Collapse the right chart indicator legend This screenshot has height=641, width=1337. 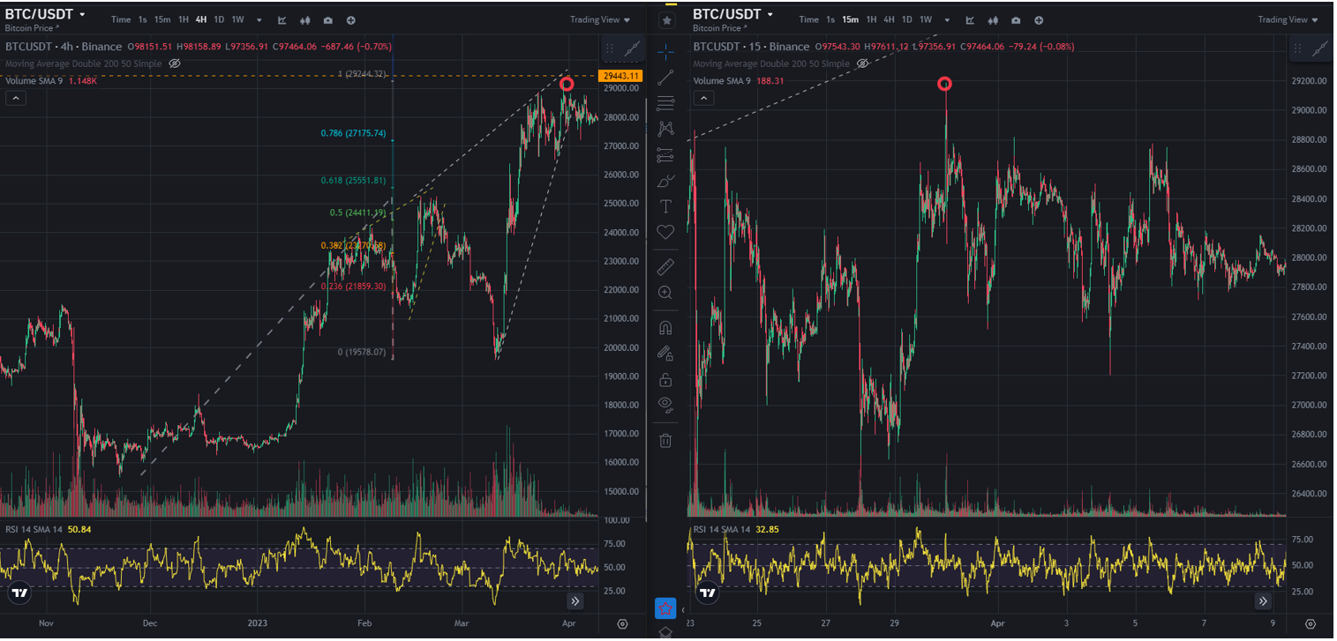pyautogui.click(x=703, y=98)
